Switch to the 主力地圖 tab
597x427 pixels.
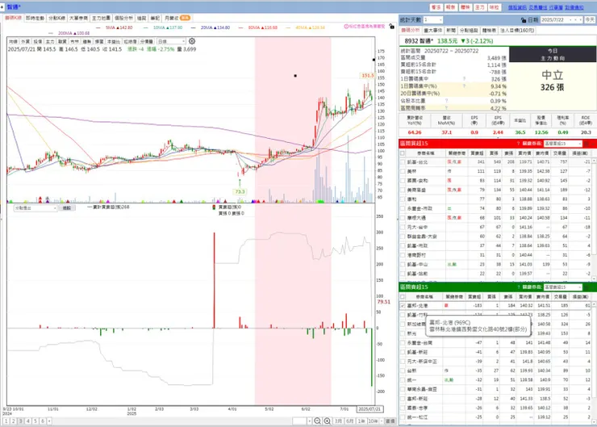coord(101,18)
